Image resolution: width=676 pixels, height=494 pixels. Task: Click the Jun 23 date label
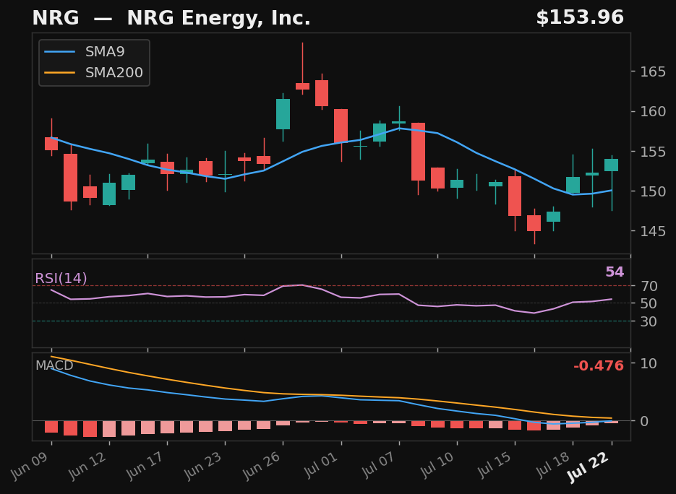[x=203, y=466]
